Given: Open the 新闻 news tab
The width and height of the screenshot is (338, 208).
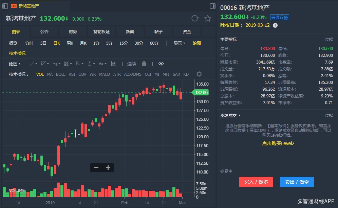Looking at the screenshot, I should click(x=130, y=31).
